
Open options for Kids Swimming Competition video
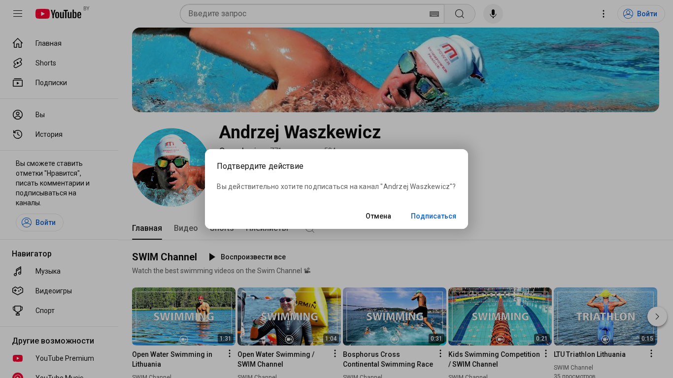tap(545, 354)
